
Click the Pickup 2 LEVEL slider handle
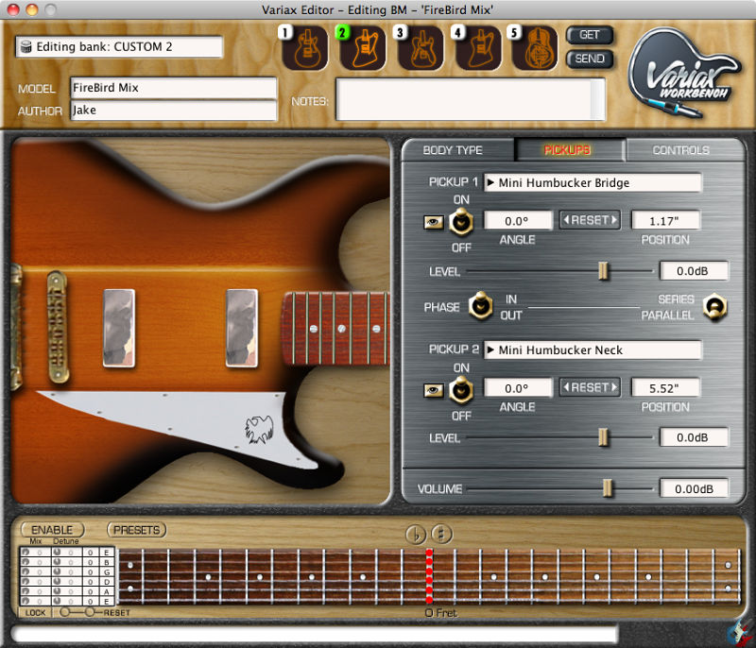603,438
